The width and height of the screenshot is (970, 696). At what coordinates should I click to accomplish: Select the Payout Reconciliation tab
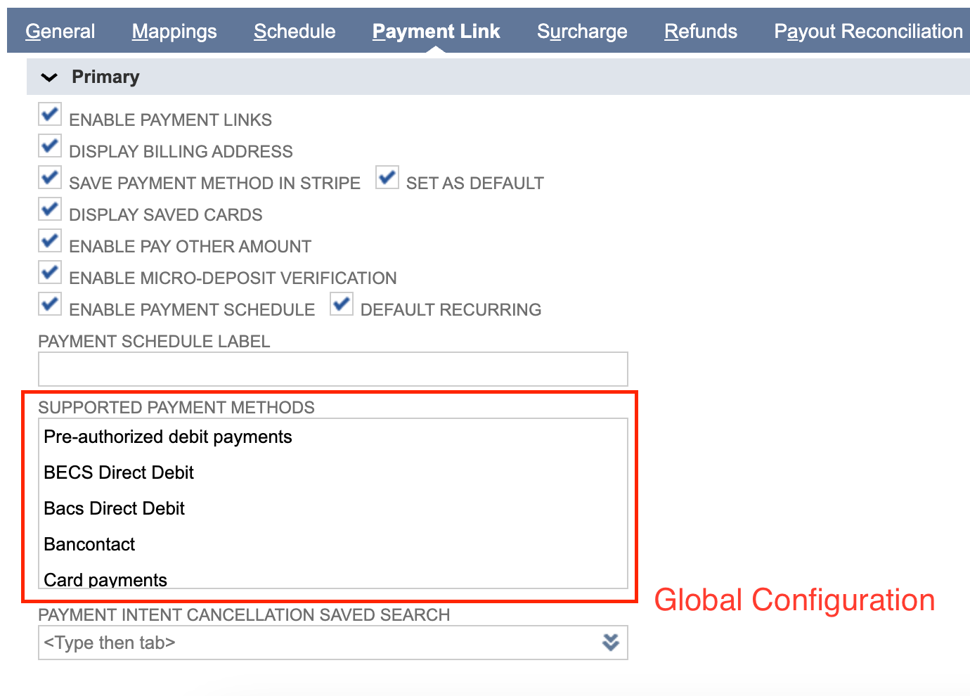[868, 31]
